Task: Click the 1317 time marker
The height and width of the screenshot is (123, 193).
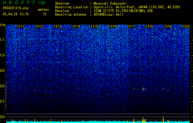Action: coord(131,26)
